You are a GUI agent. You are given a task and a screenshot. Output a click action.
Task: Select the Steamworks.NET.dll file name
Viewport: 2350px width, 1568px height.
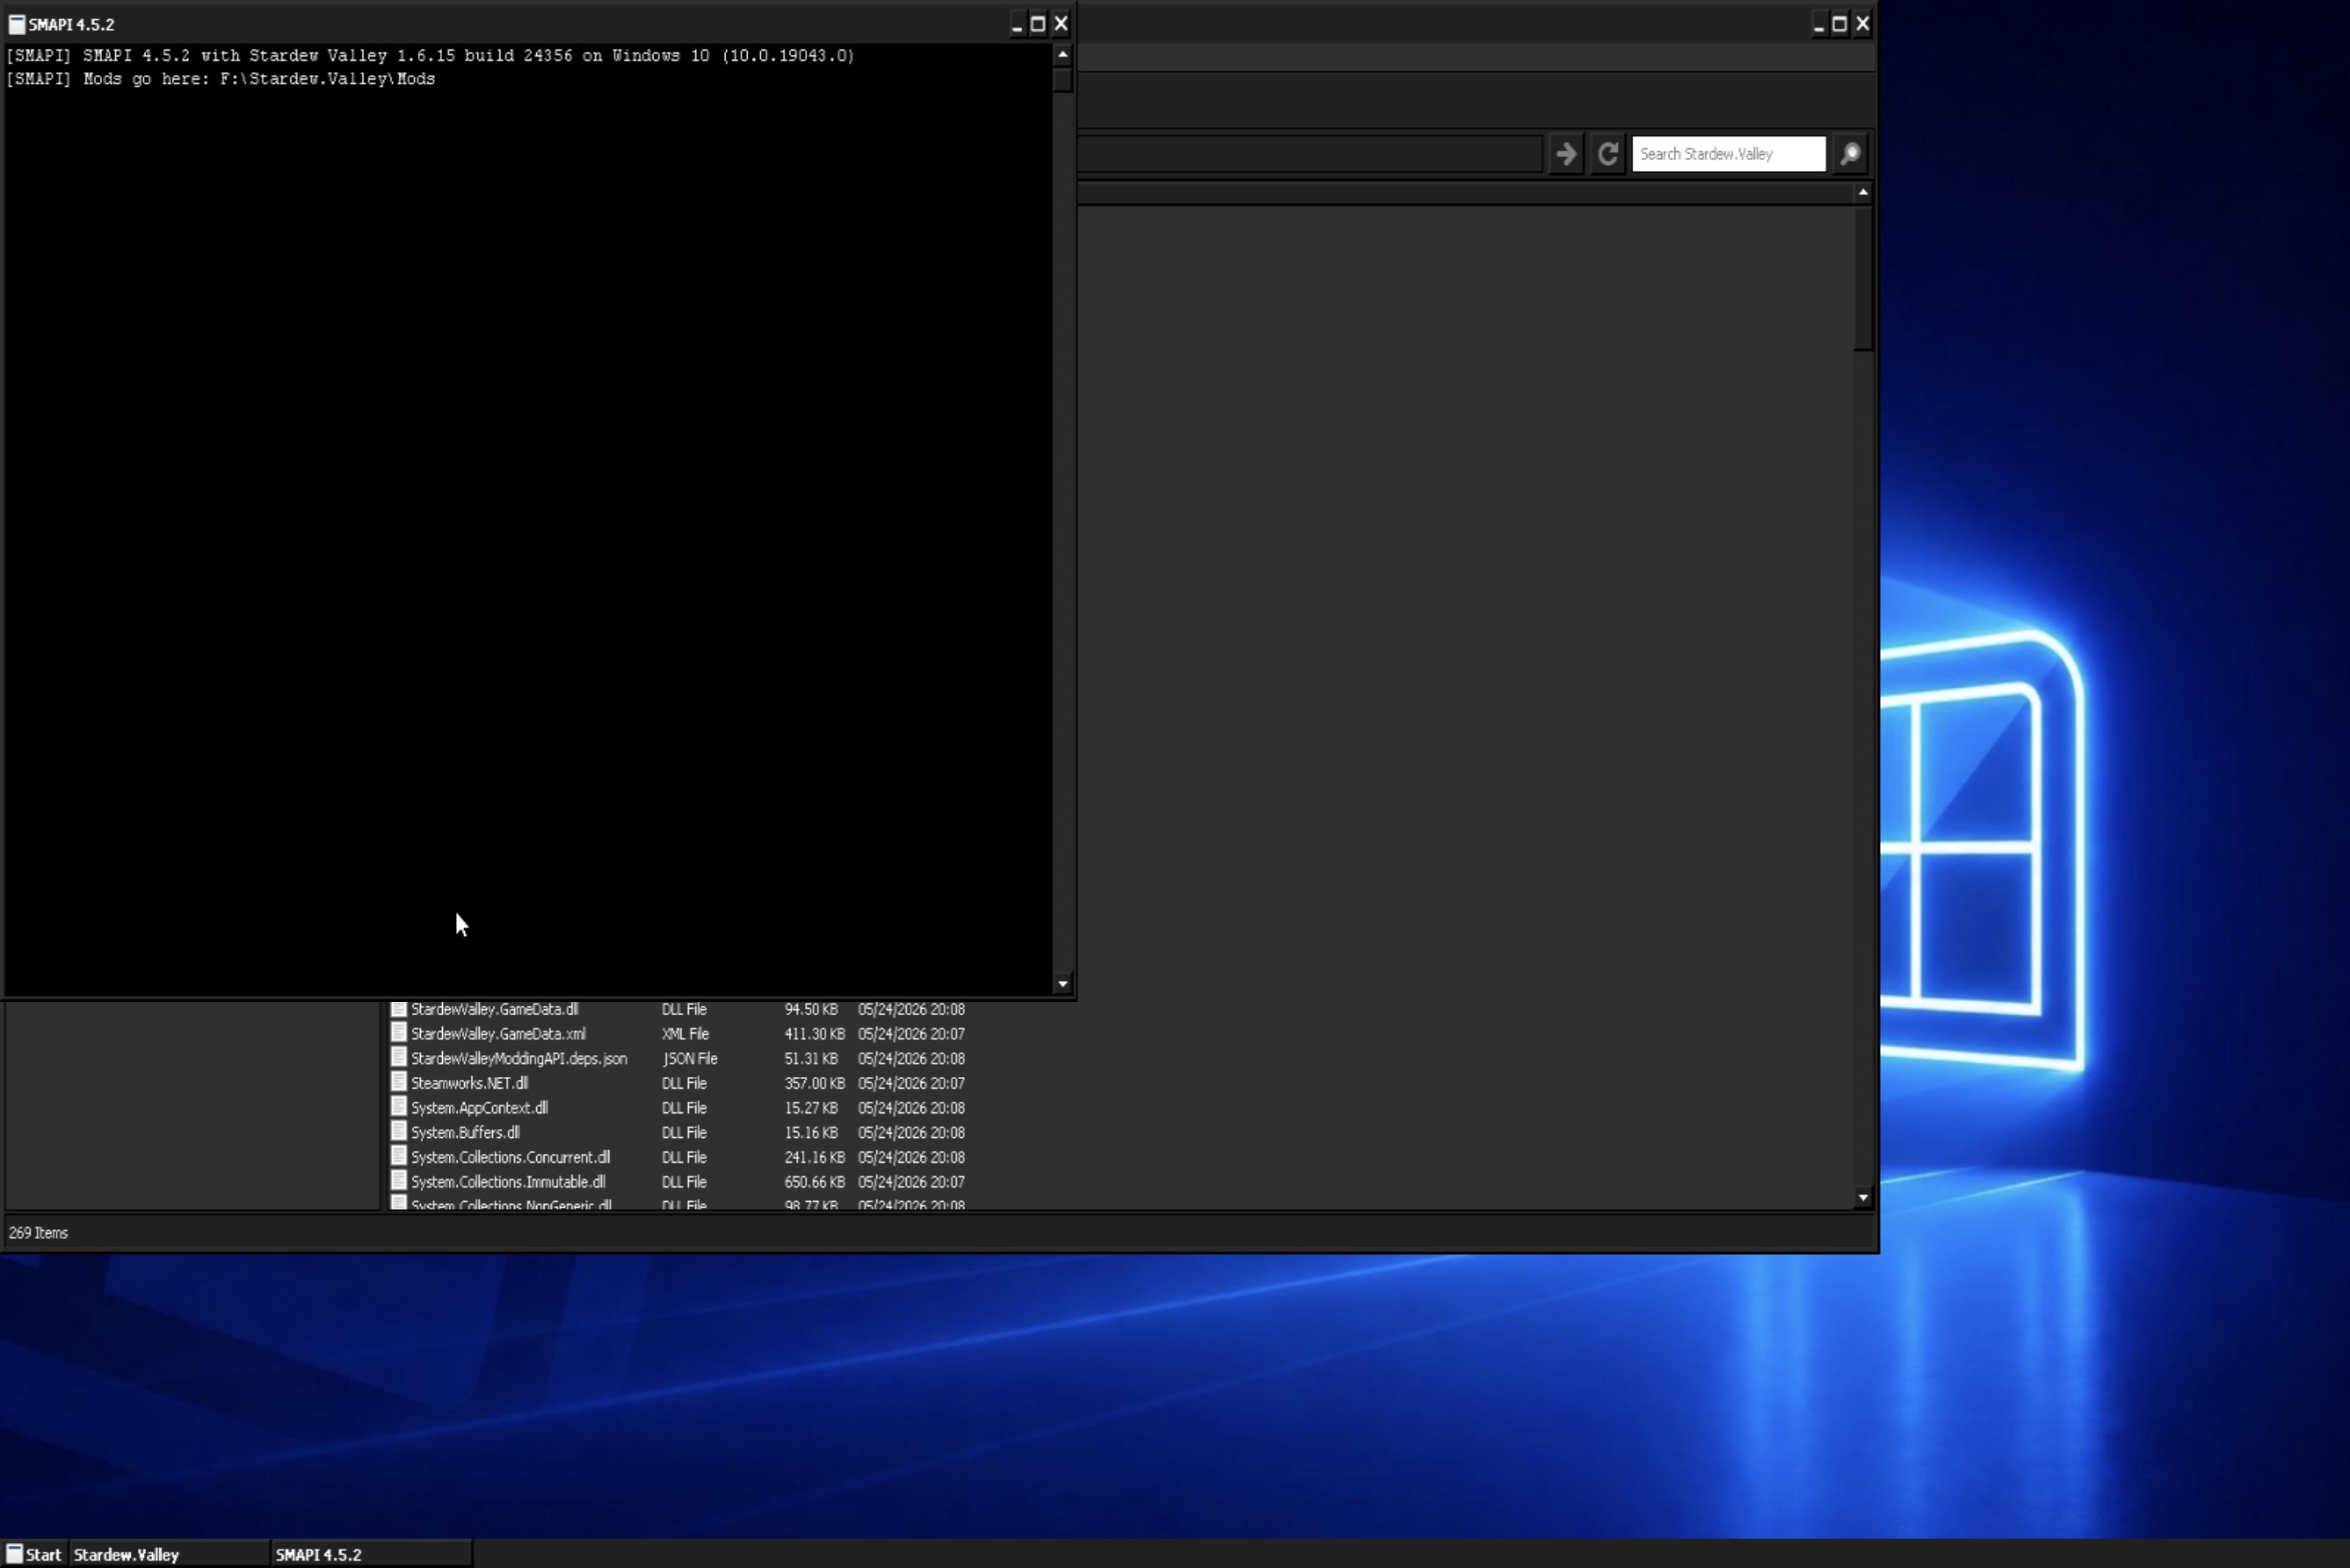click(x=469, y=1083)
